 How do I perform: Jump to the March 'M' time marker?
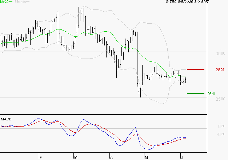[x=75, y=157]
